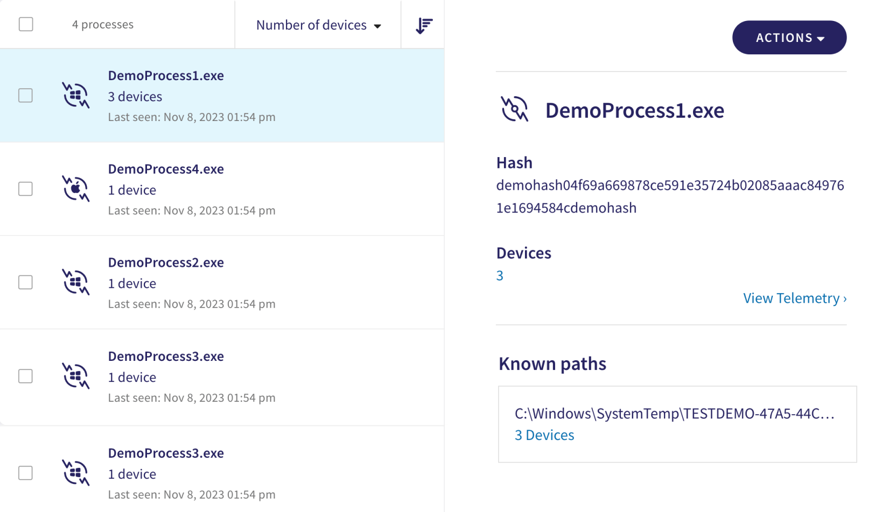The image size is (896, 512).
Task: Check the box for DemoProcess4.exe
Action: (x=25, y=189)
